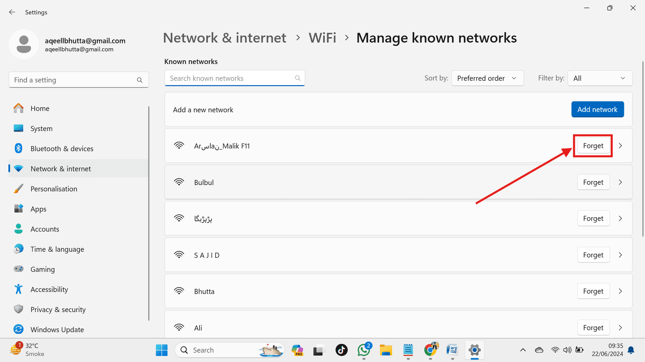Open the Gaming settings section
Image resolution: width=645 pixels, height=362 pixels.
[x=43, y=269]
